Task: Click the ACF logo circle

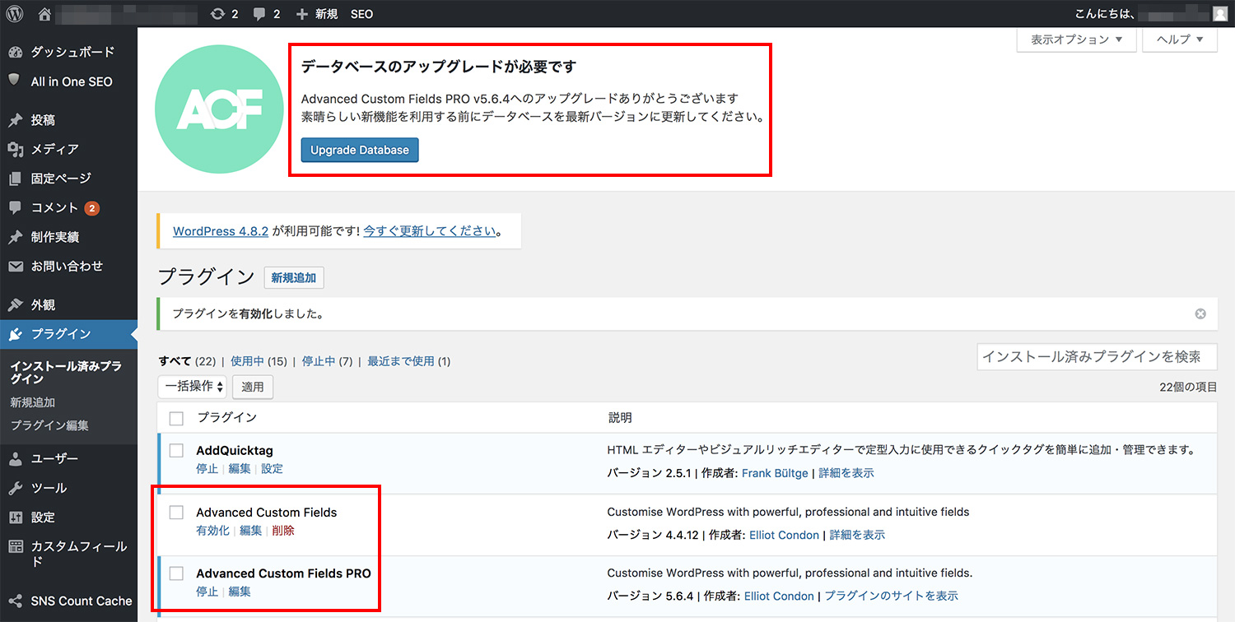Action: coord(219,109)
